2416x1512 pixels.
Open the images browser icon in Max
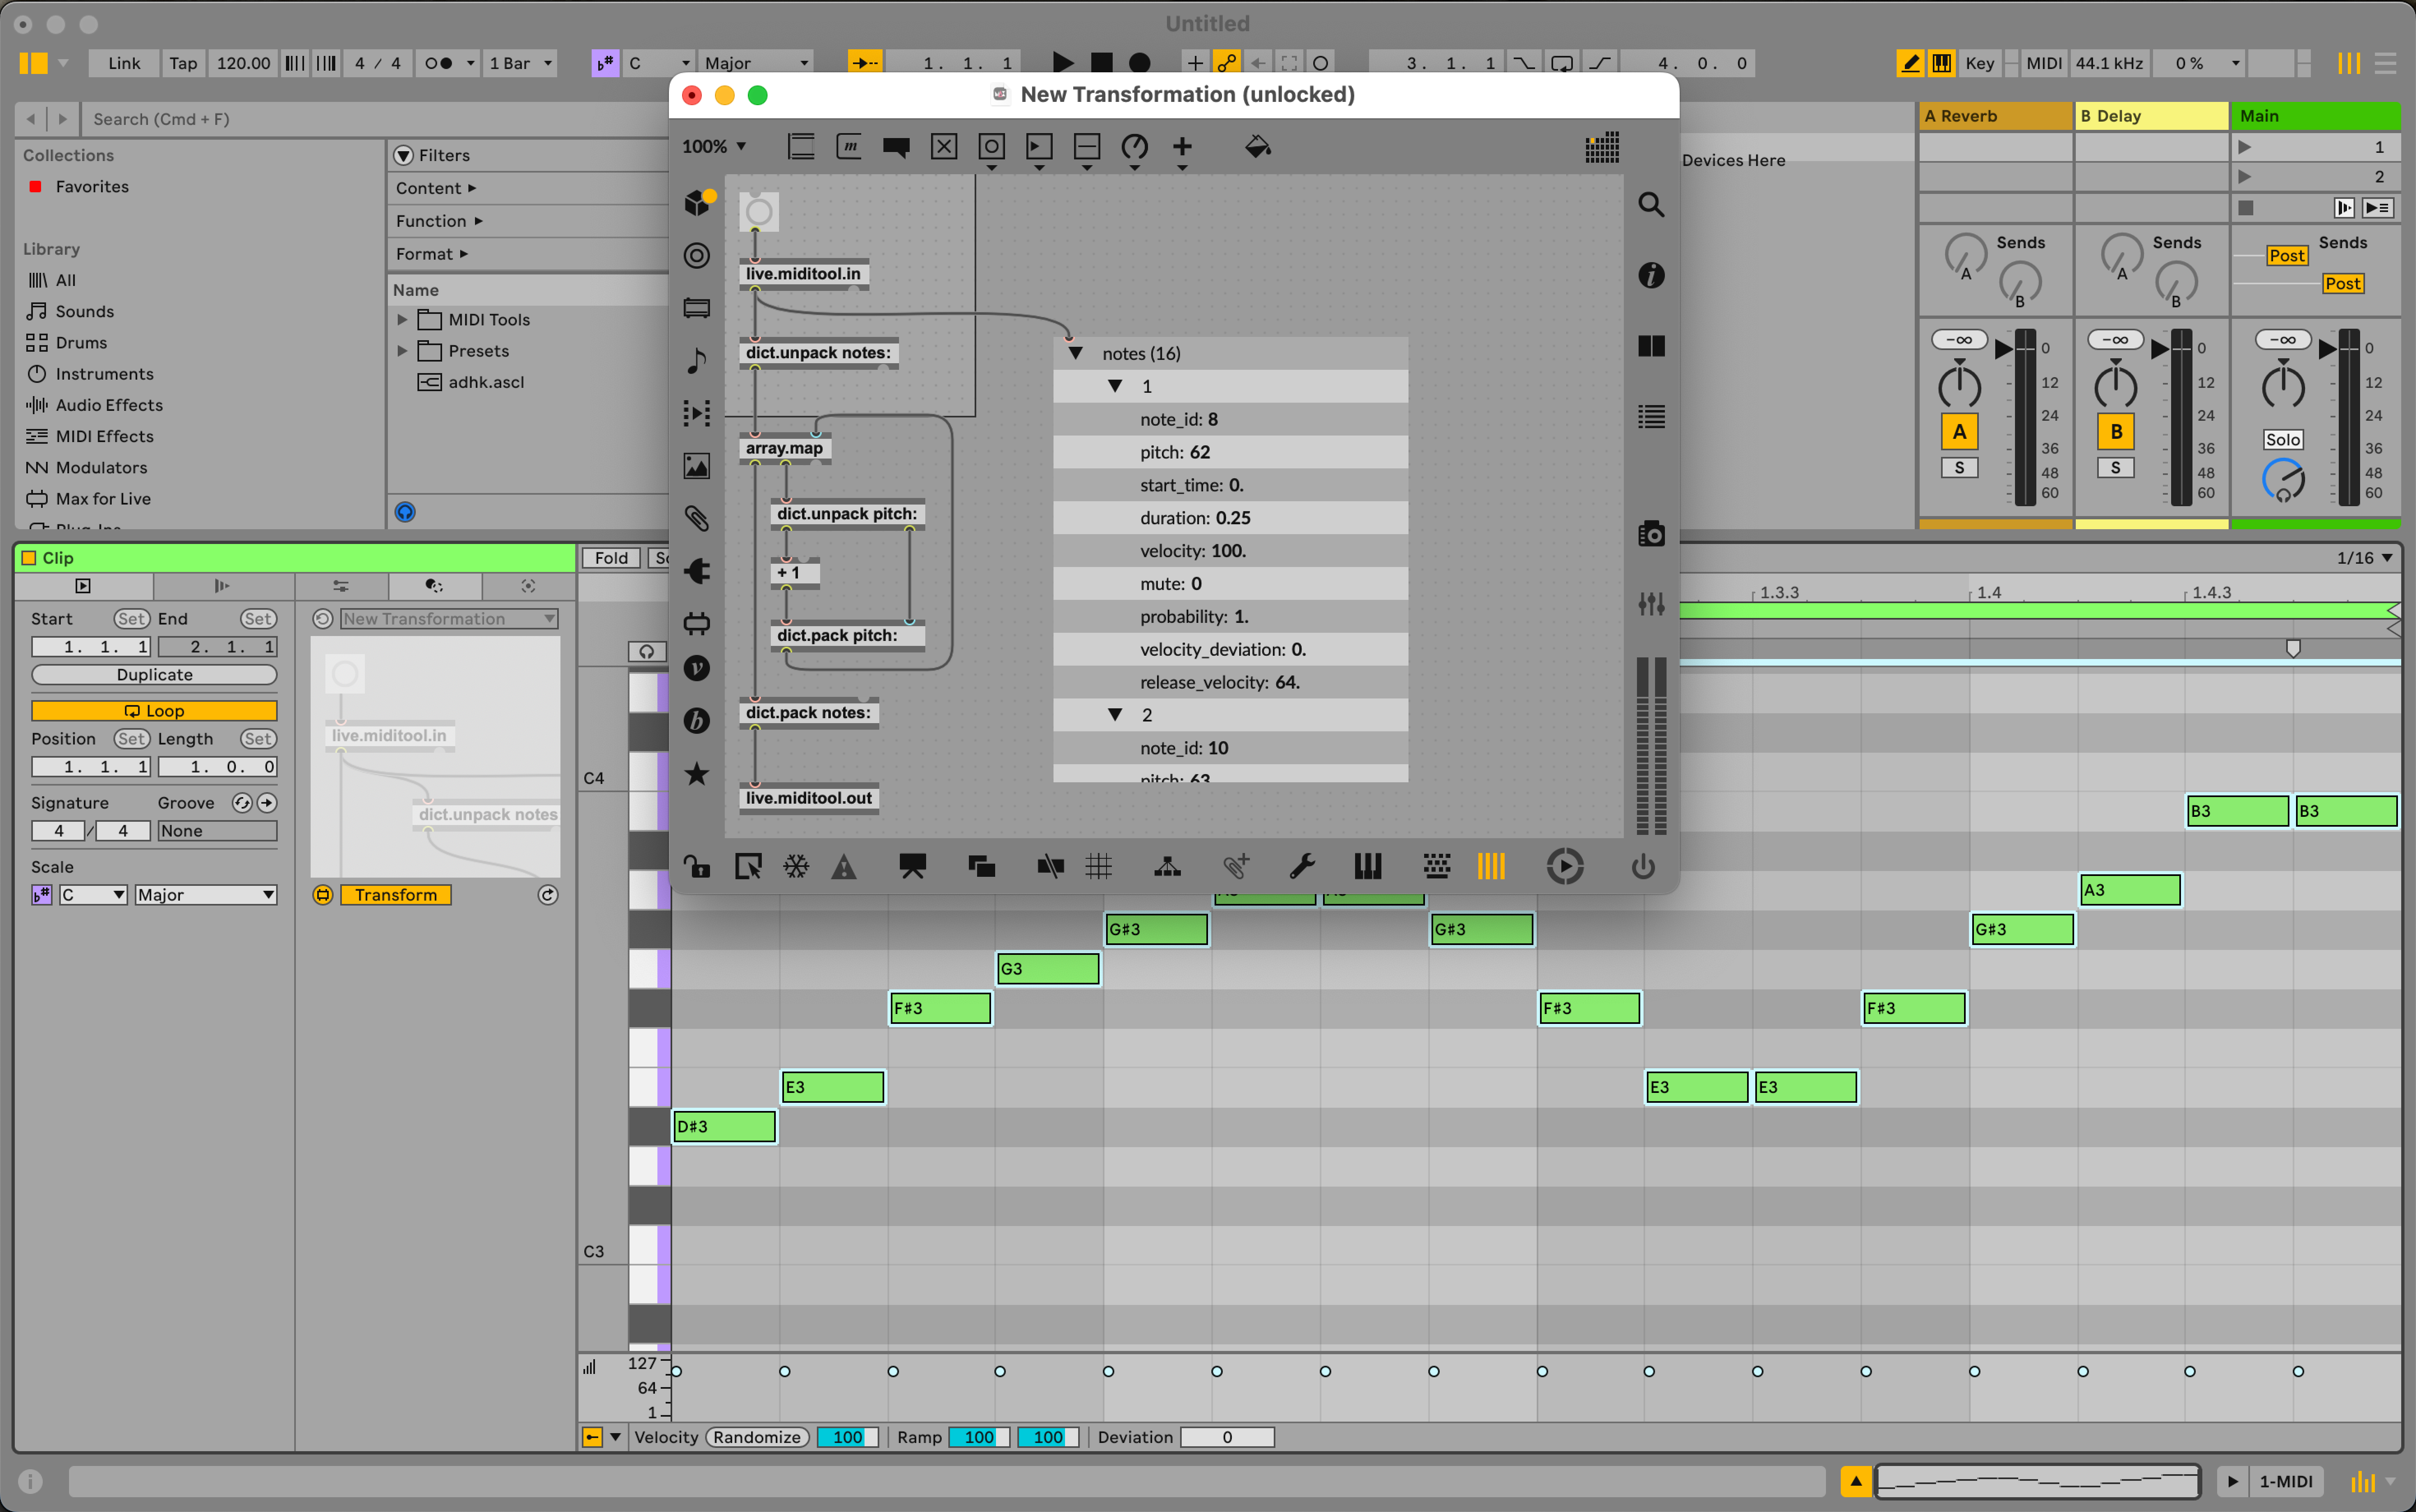(x=697, y=465)
